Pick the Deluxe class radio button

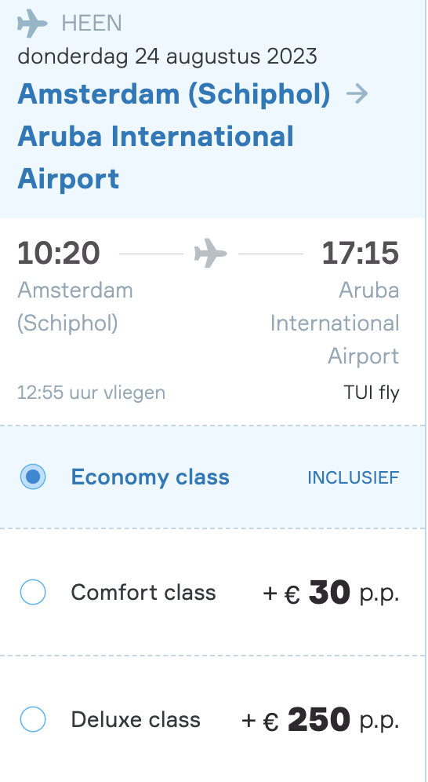(33, 719)
